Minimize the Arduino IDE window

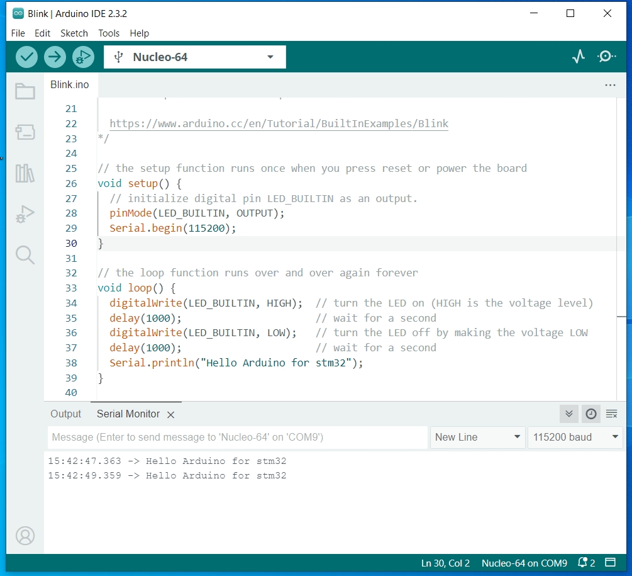pos(534,13)
